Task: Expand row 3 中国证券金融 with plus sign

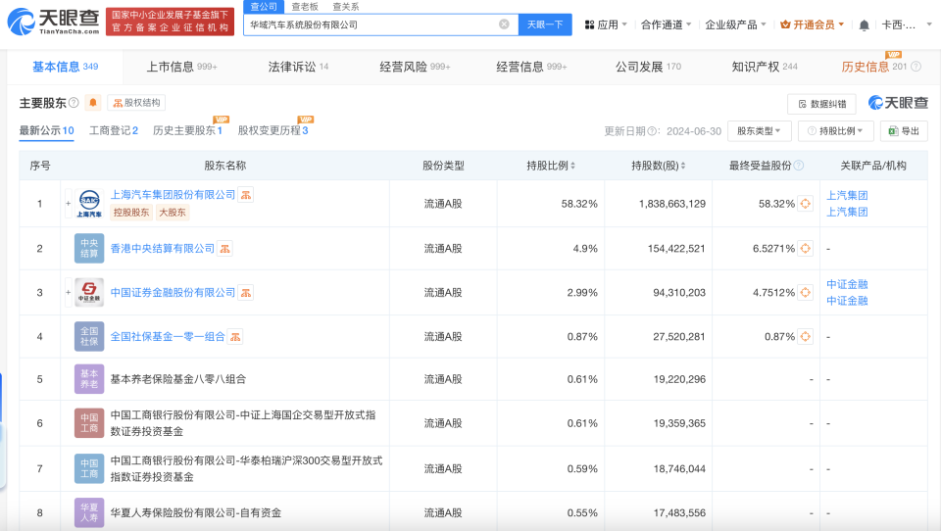Action: coord(68,293)
